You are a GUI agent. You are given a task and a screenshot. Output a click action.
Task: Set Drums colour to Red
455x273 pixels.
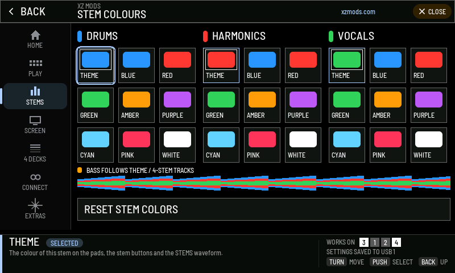point(177,65)
